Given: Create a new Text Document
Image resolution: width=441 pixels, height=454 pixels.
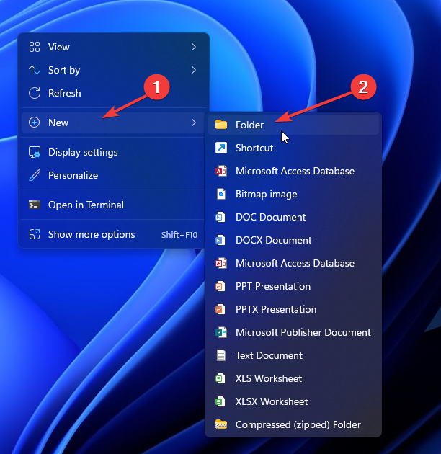Looking at the screenshot, I should [x=293, y=355].
